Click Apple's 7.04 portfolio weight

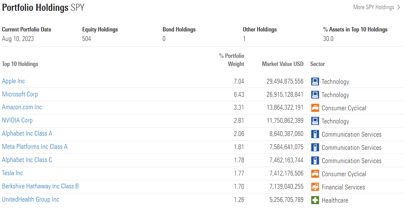[239, 81]
